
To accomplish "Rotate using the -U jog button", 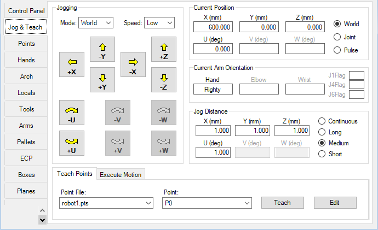I will [72, 113].
